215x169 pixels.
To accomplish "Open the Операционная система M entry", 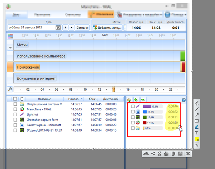I will (44, 104).
